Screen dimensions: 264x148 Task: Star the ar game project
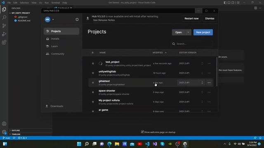[x=93, y=111]
